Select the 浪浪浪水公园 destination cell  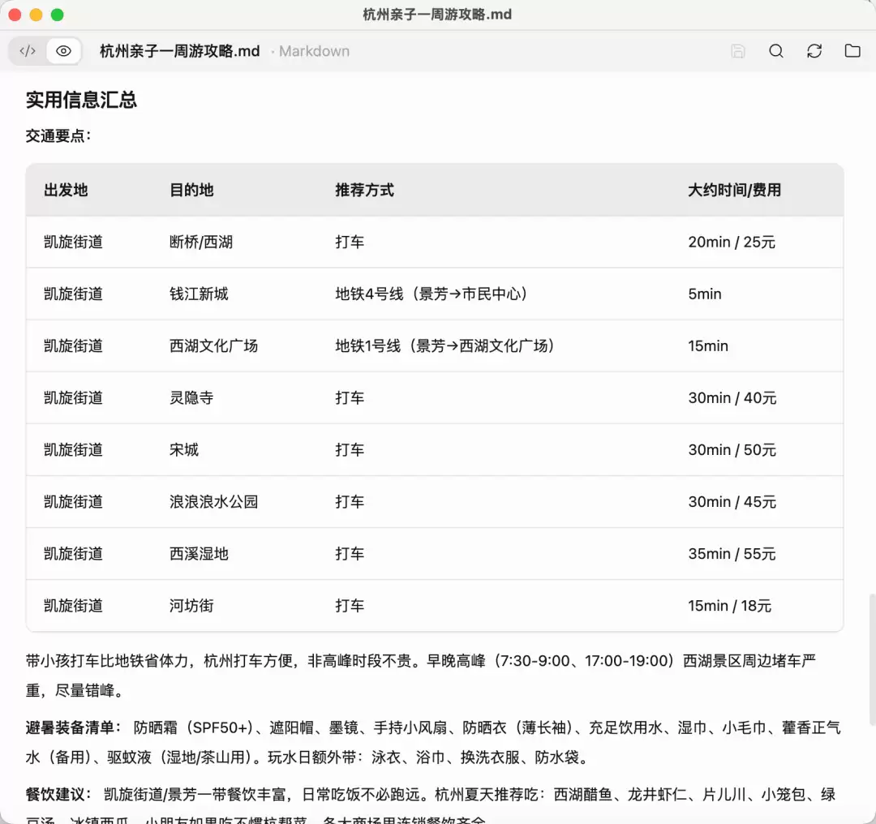click(x=213, y=502)
